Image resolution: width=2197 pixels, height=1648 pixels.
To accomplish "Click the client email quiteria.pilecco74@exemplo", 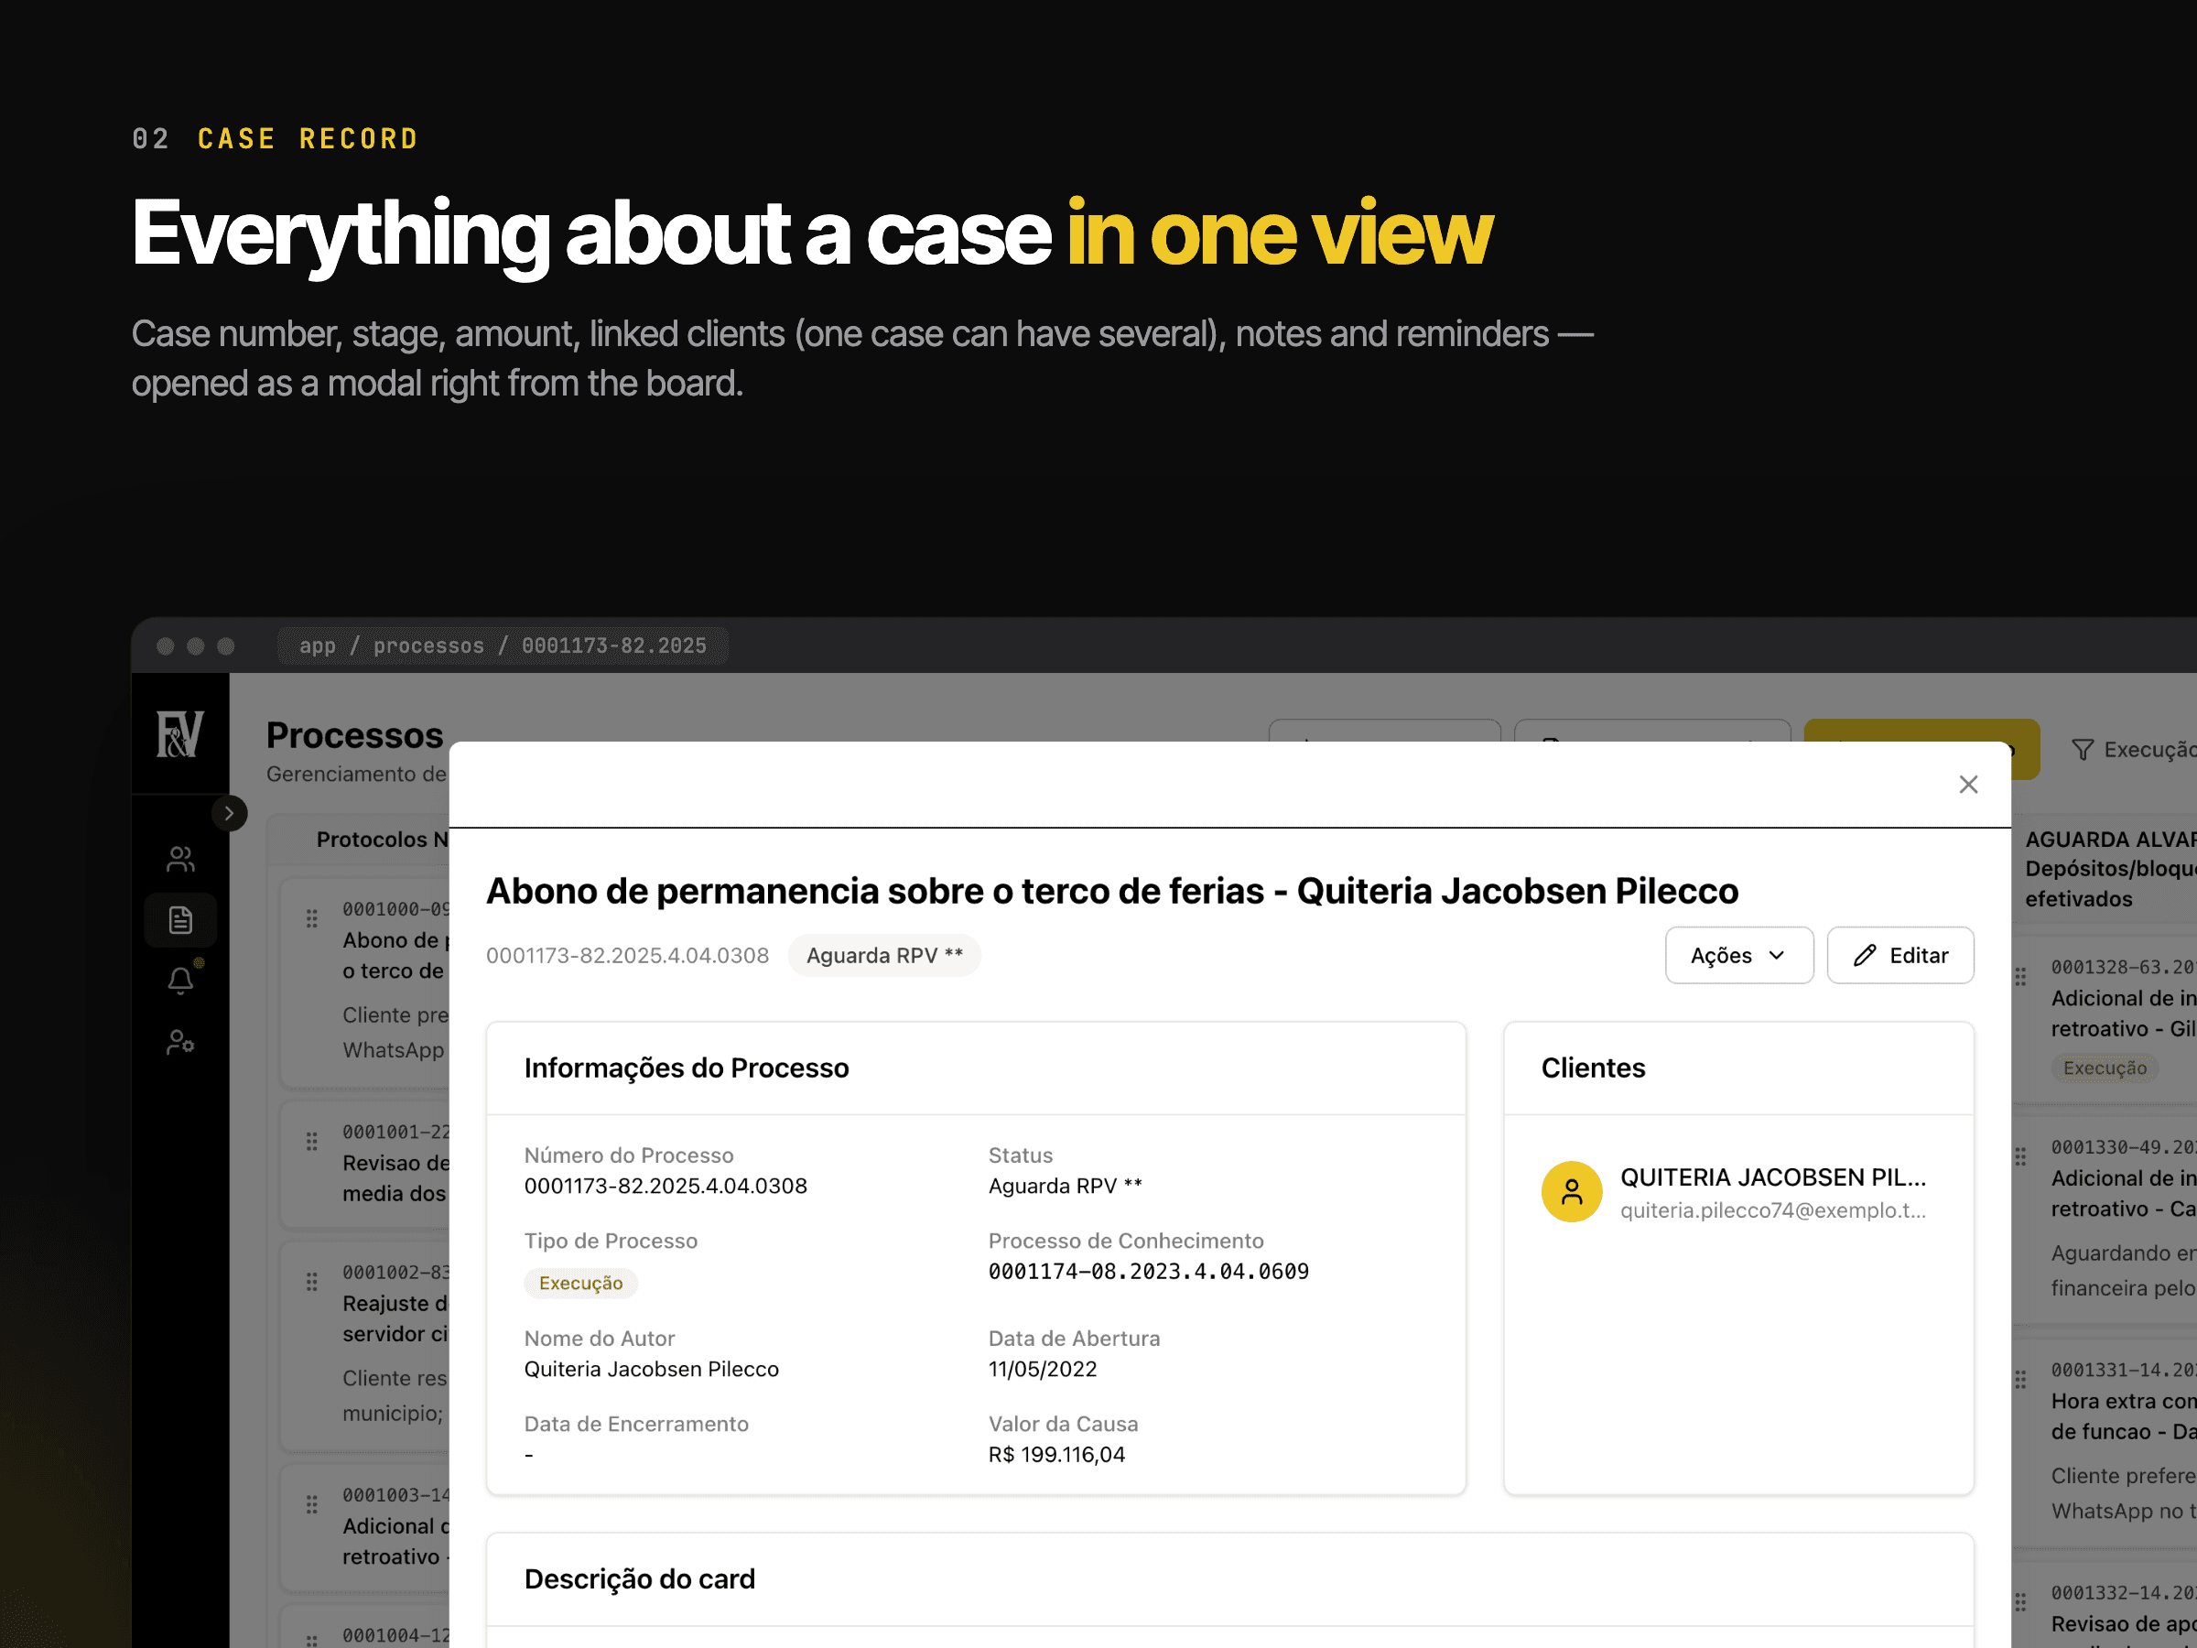I will [1772, 1210].
